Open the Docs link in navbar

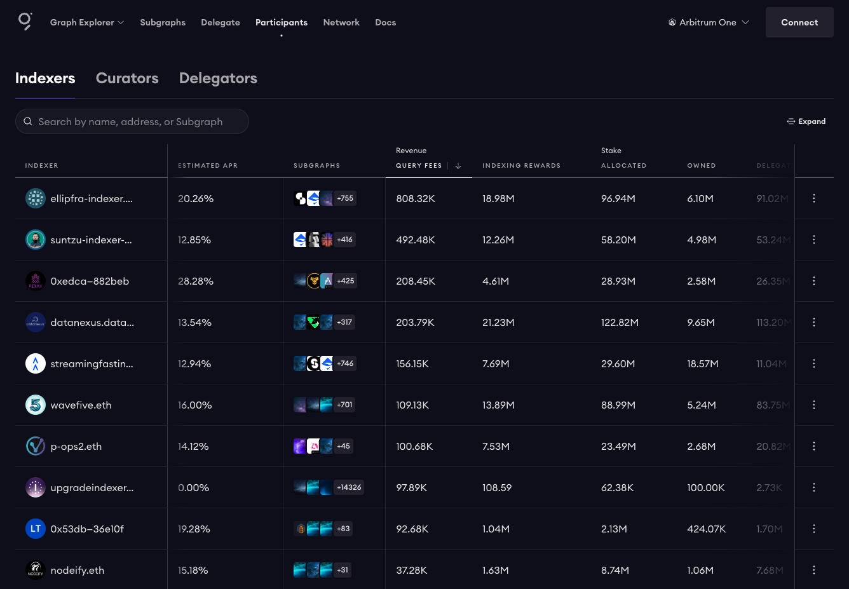pos(385,22)
